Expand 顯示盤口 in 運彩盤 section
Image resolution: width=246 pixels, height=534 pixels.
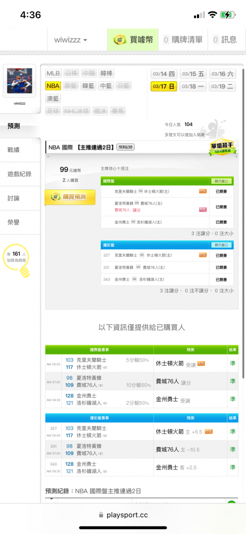tap(222, 245)
